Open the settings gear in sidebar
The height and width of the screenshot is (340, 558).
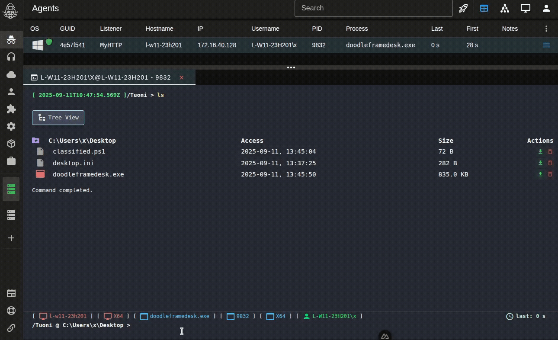(11, 126)
